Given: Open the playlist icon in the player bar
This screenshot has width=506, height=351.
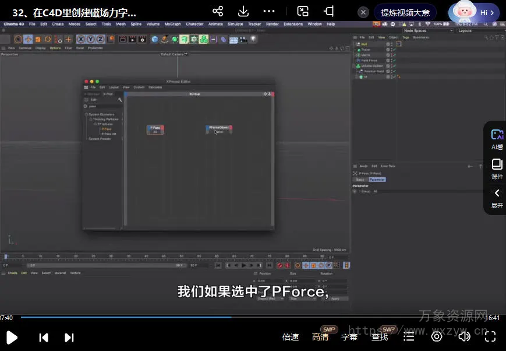Looking at the screenshot, I should pos(409,336).
